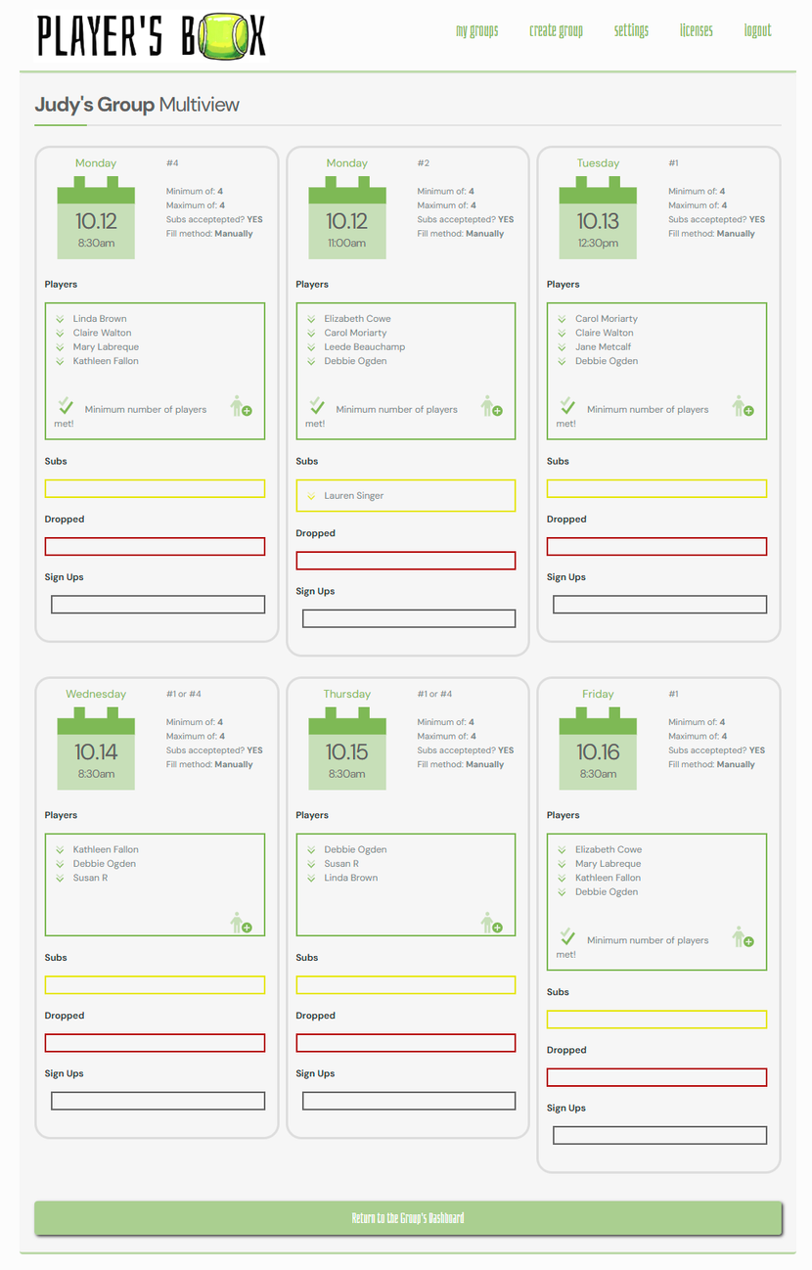This screenshot has height=1270, width=812.
Task: Expand Linda Brown chevron in Thursday card
Action: [311, 879]
